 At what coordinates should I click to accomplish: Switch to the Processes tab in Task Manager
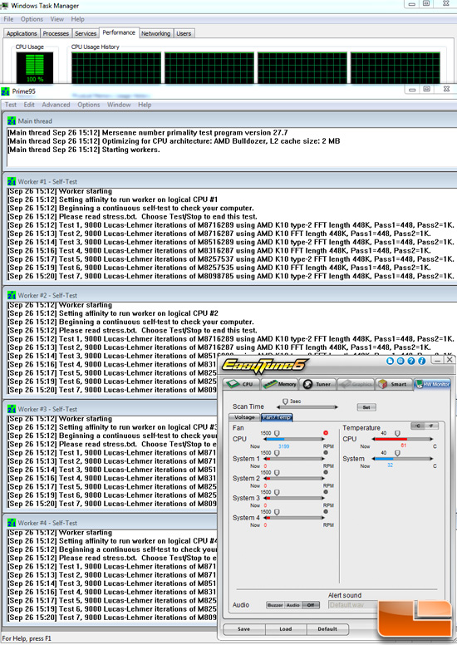(x=56, y=33)
